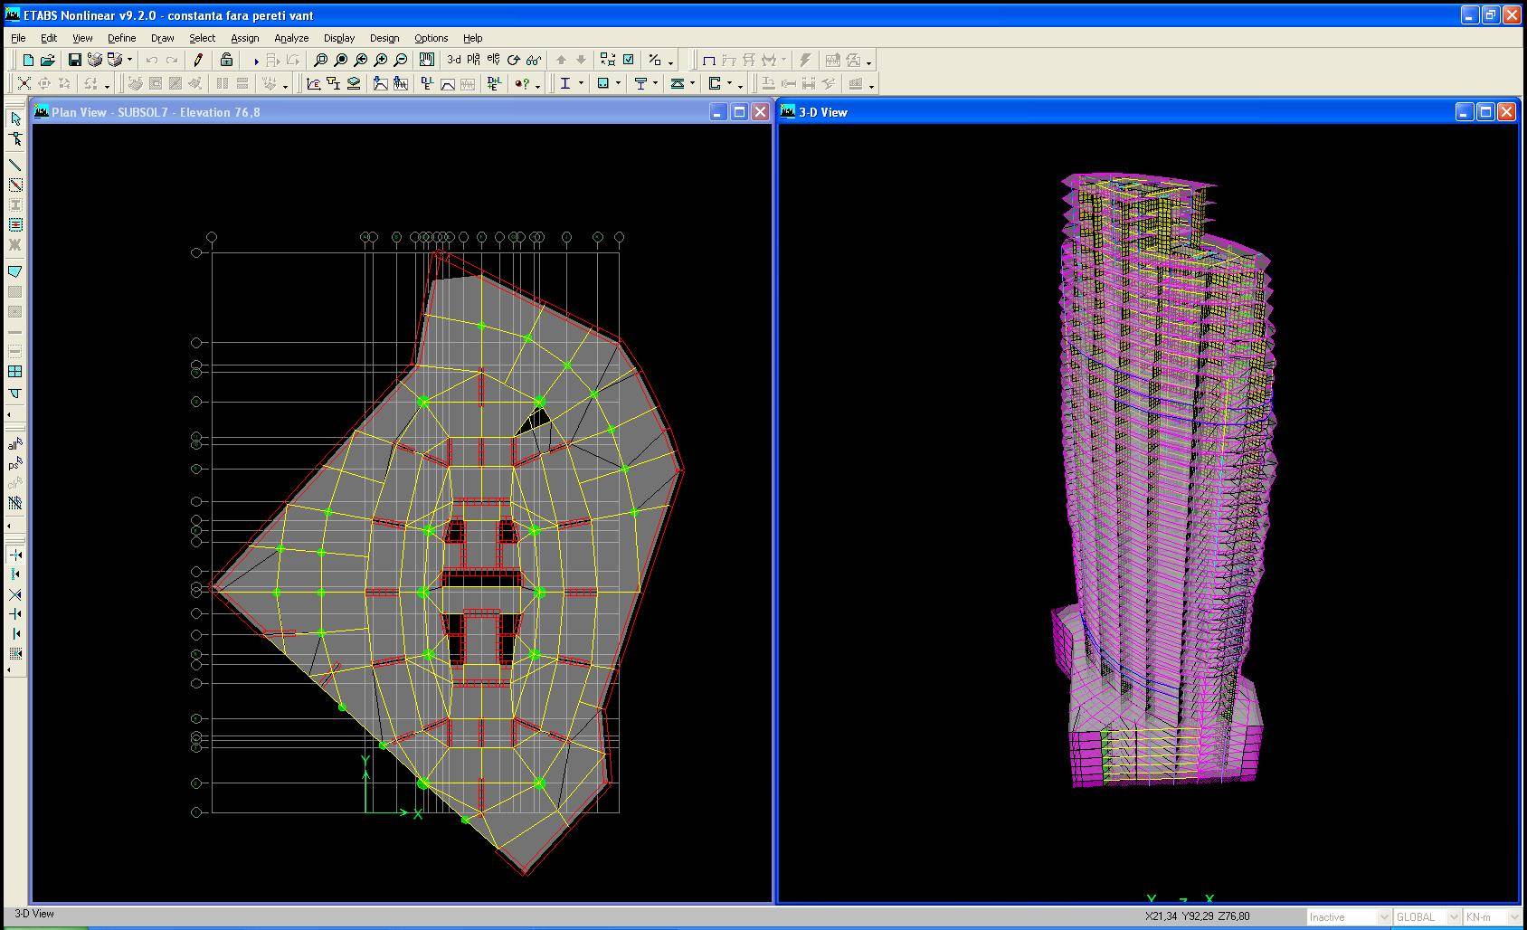Click the Open file folder icon
Screen dimensions: 1527x930
[x=48, y=61]
